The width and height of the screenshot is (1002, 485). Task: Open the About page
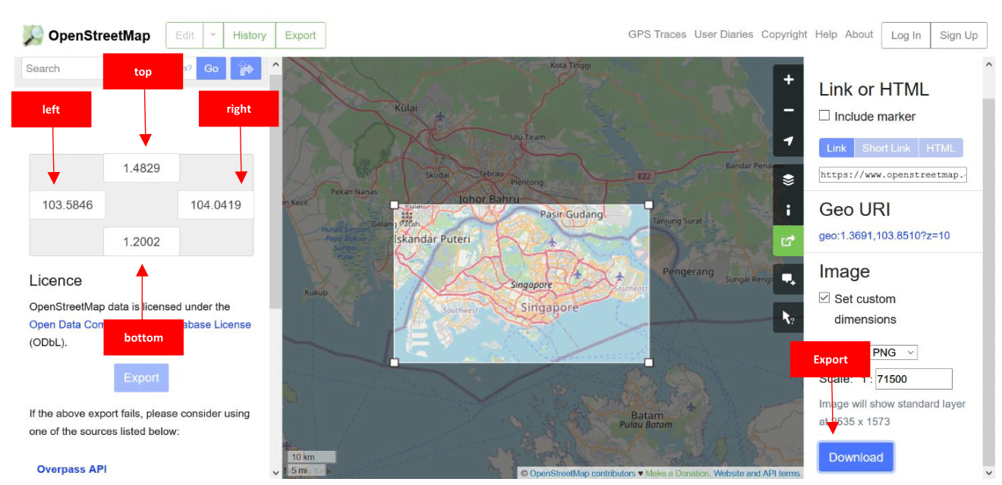(859, 34)
